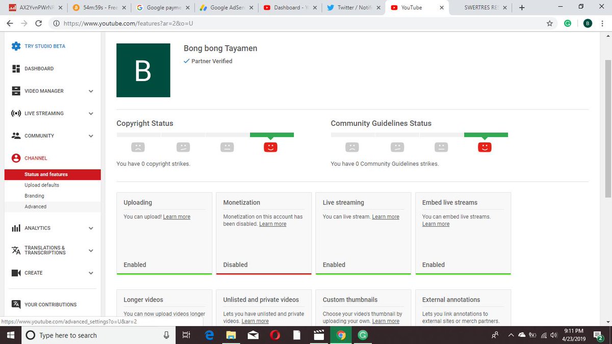Screen dimensions: 612x344
Task: Click the green happy face under Community Guidelines Status
Action: point(484,147)
